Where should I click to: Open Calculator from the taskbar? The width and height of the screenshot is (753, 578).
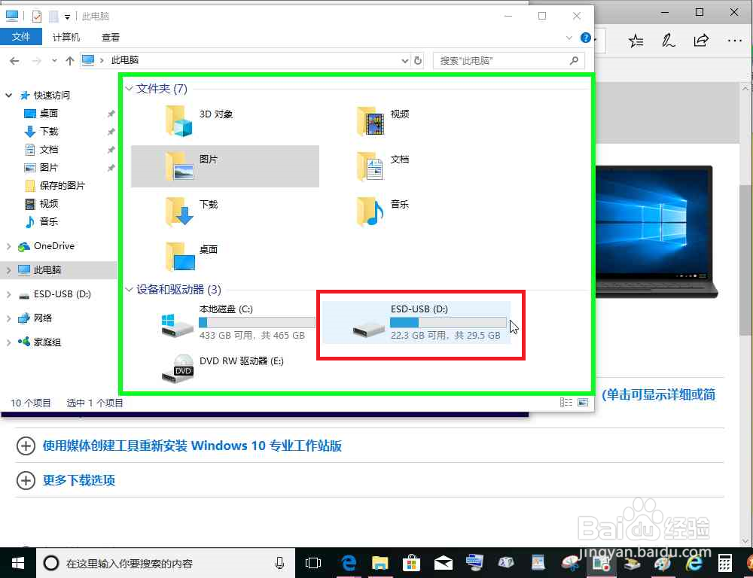pyautogui.click(x=724, y=563)
